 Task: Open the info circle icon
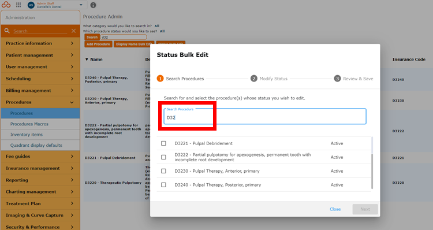click(x=94, y=5)
